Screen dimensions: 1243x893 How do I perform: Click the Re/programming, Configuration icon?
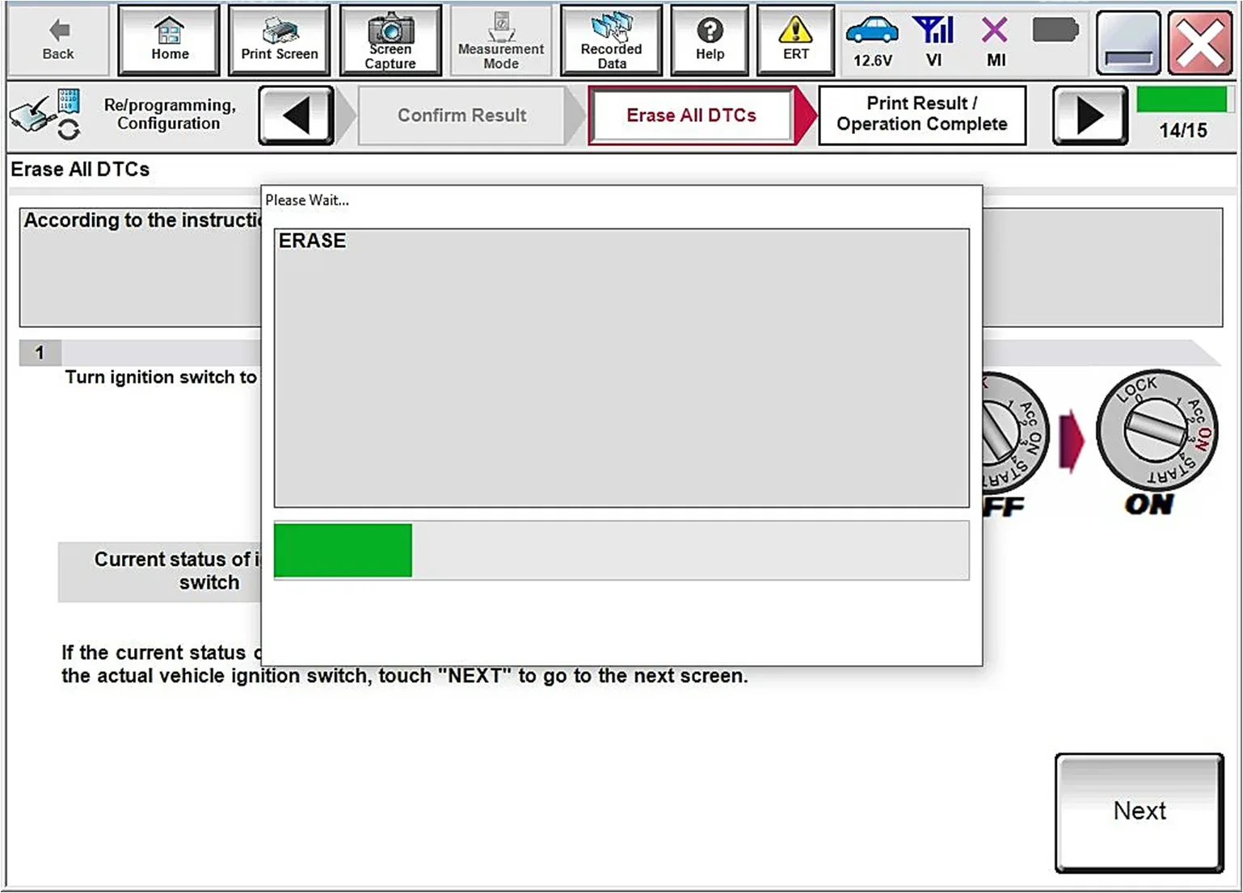pos(45,115)
